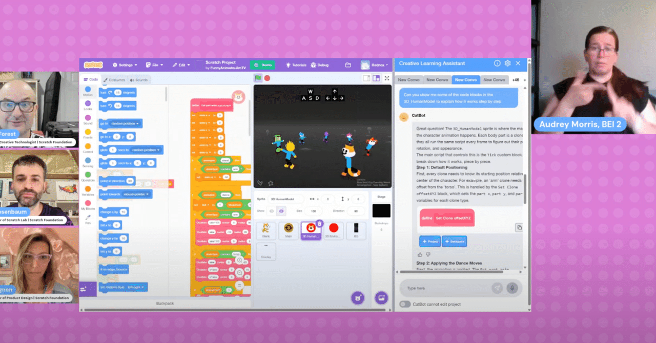
Task: Open the Rednox account dropdown
Action: pos(375,65)
